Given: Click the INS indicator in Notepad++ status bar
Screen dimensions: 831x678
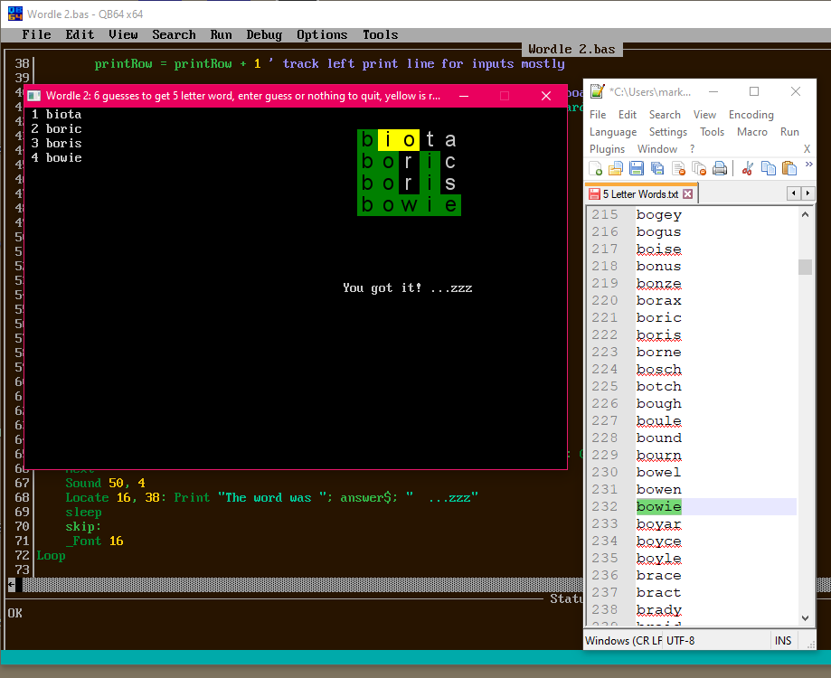Looking at the screenshot, I should [x=783, y=640].
